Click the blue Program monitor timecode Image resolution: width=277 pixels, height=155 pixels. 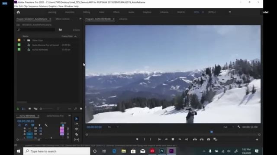(94, 127)
